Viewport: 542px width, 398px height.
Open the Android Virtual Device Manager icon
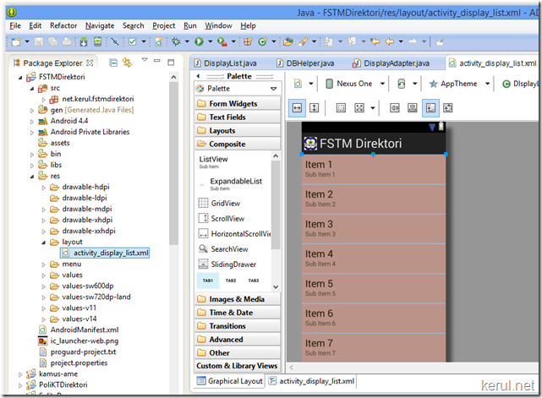click(98, 41)
